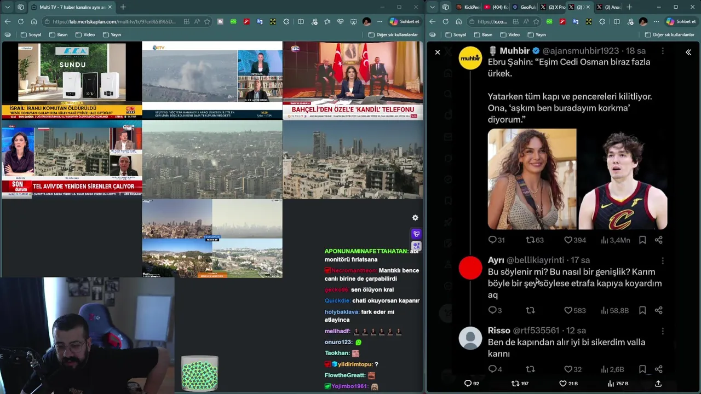This screenshot has height=394, width=701.
Task: Open Basın bookmarks folder in left window
Action: pos(59,34)
